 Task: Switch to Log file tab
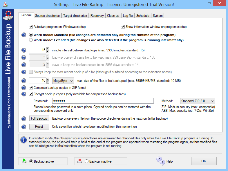click(128, 16)
